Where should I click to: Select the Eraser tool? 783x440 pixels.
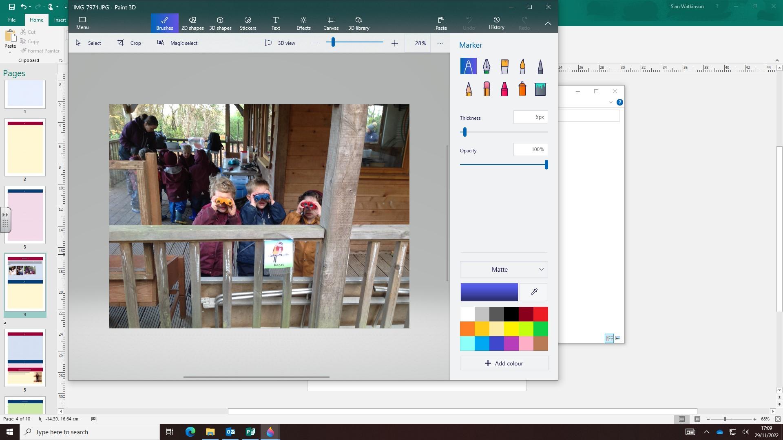click(x=487, y=89)
